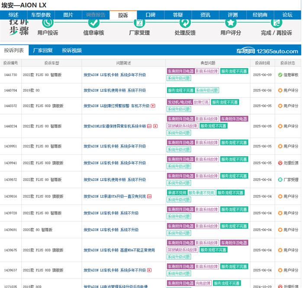Open the 图片 nav tab

pyautogui.click(x=68, y=15)
